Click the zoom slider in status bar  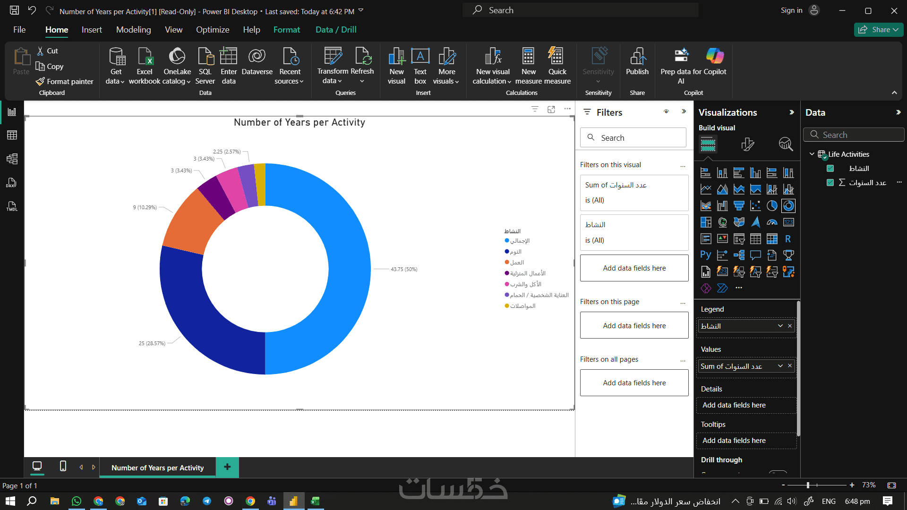(808, 485)
